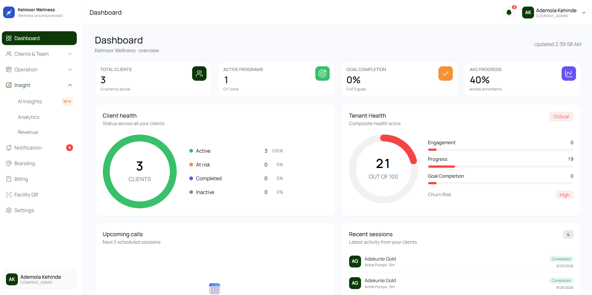Click the Goal Completion checkmark icon
This screenshot has width=592, height=295.
point(446,74)
